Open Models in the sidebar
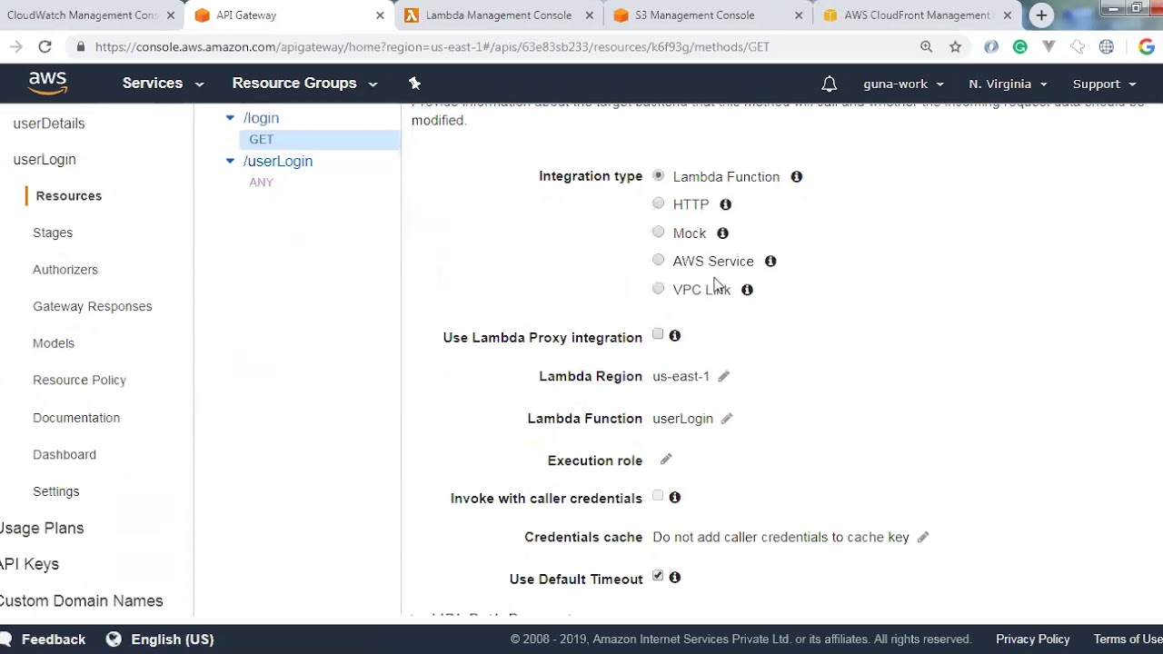This screenshot has height=654, width=1163. coord(54,343)
